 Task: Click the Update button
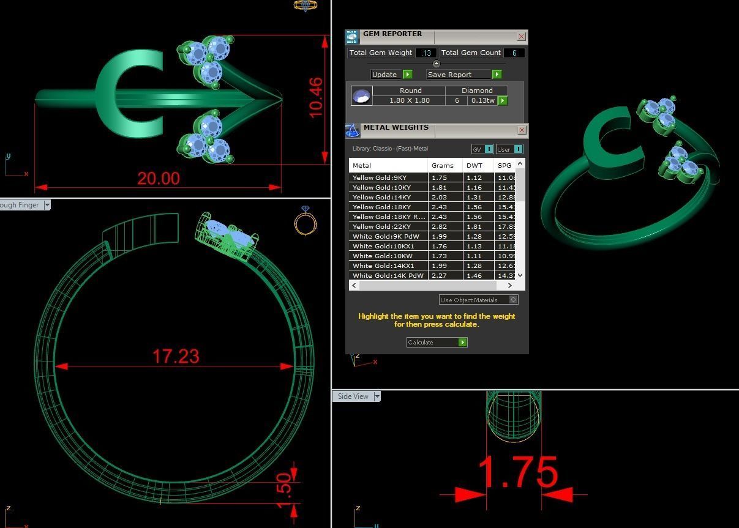391,75
